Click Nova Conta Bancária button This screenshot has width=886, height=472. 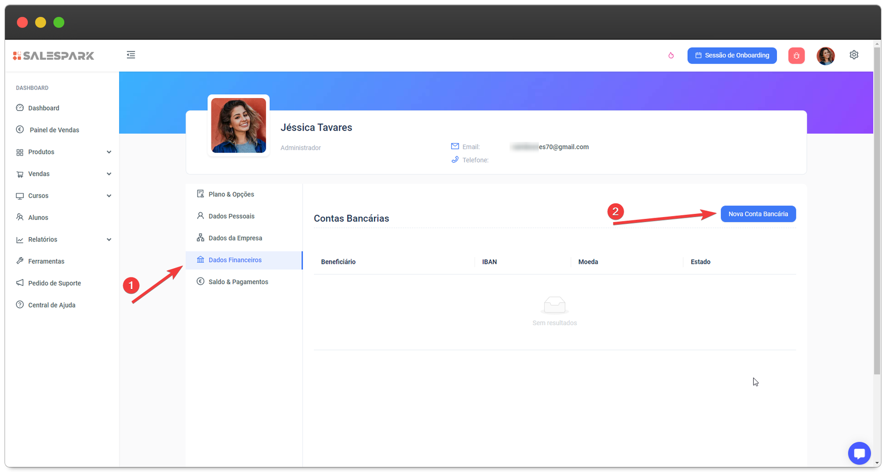(758, 214)
